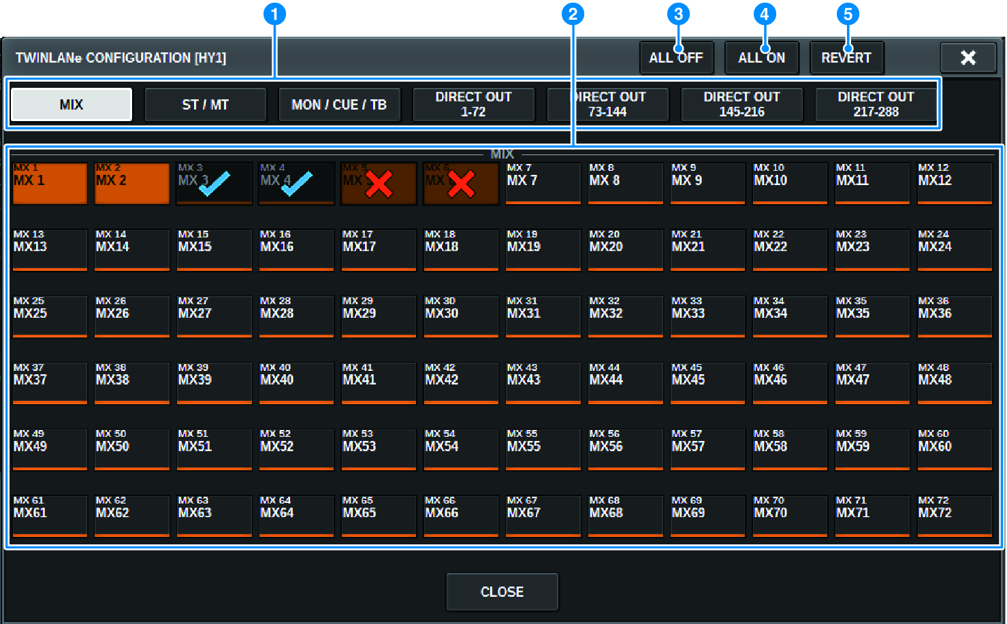Image resolution: width=1007 pixels, height=624 pixels.
Task: Switch to the MIX tab
Action: tap(71, 105)
